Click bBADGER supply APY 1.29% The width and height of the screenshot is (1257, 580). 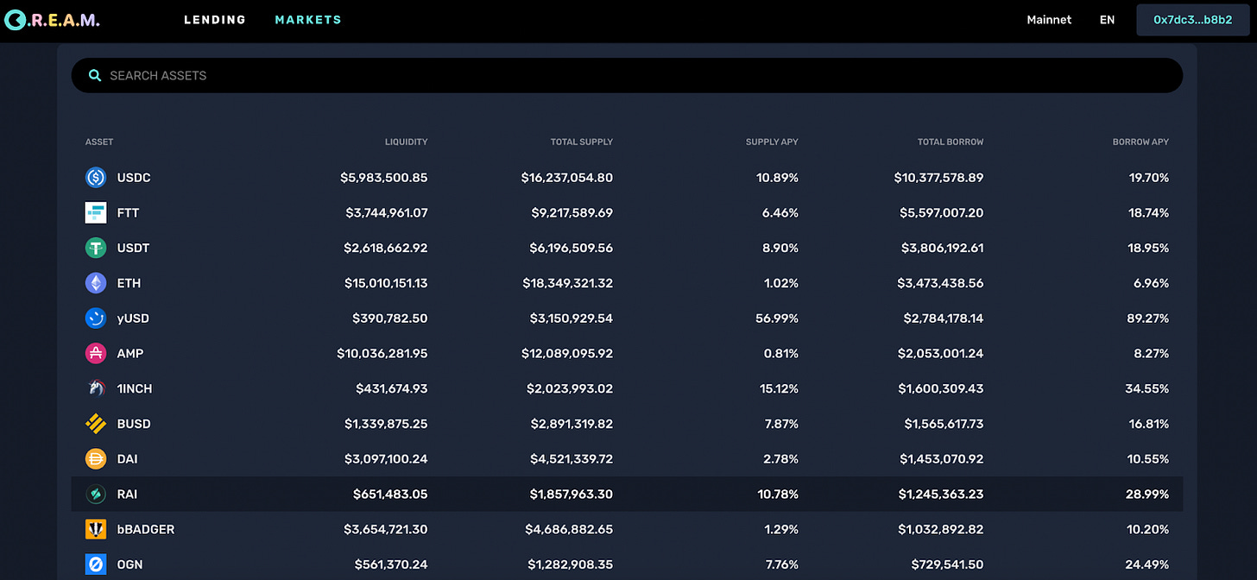(781, 530)
